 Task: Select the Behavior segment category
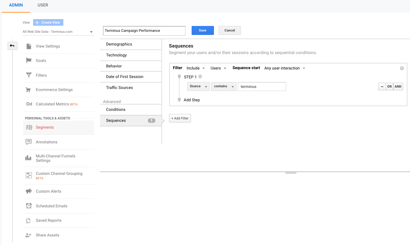[x=131, y=66]
